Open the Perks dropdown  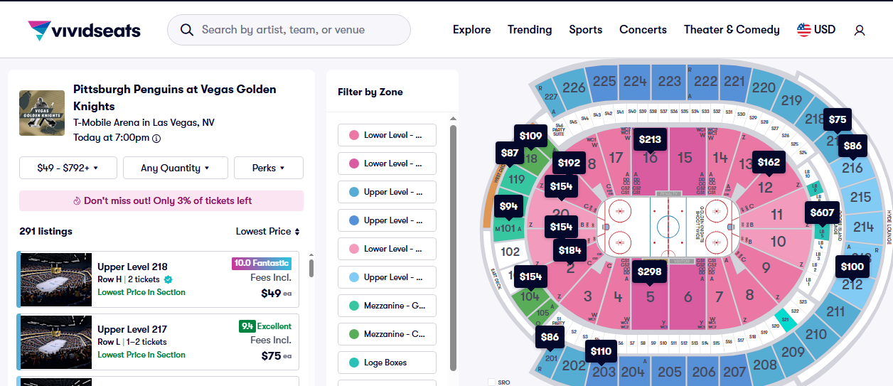(x=268, y=168)
